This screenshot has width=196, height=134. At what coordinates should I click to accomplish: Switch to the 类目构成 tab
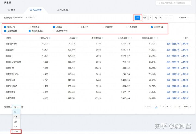click(x=63, y=10)
